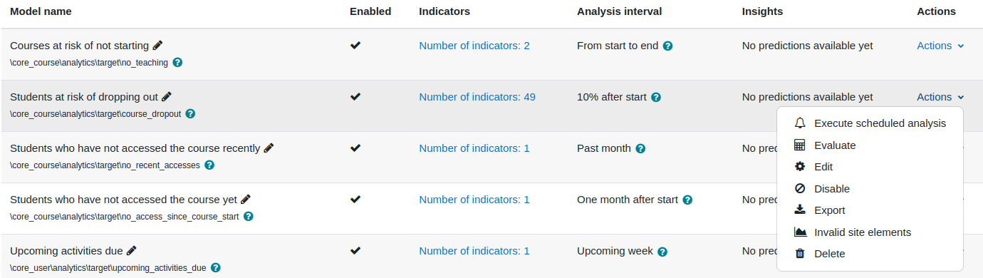The width and height of the screenshot is (983, 278).
Task: Click help icon next to course_dropout target
Action: click(190, 114)
